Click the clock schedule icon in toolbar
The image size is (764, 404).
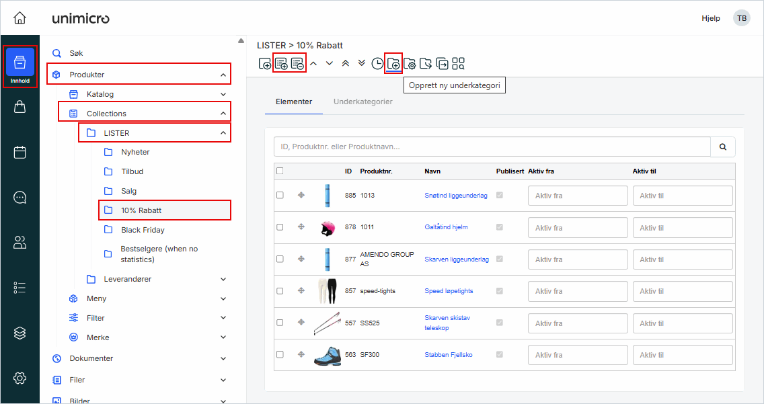click(x=377, y=63)
